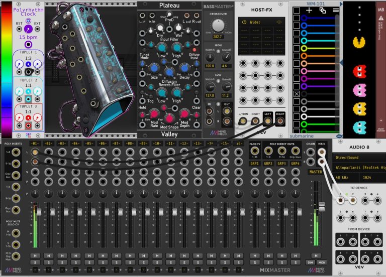Mute MixMaster track 01 with M button
This screenshot has width=386, height=277.
35,256
